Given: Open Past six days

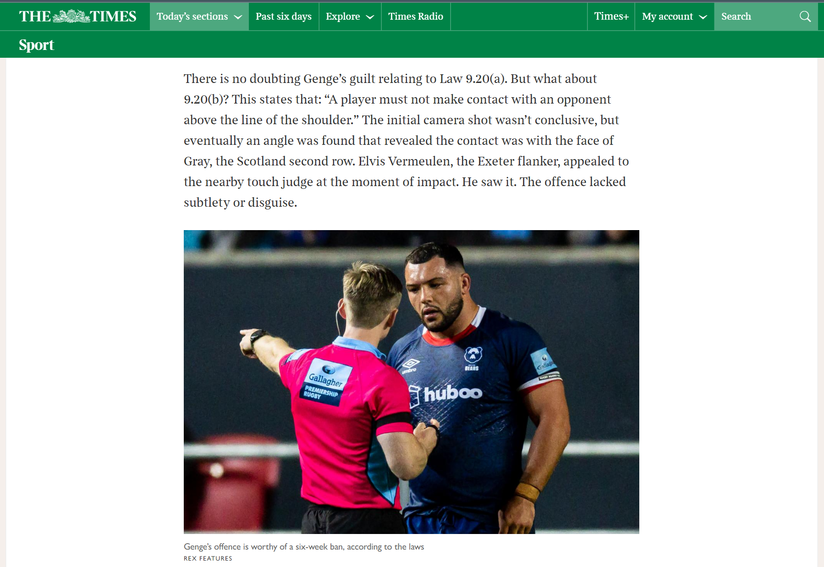Looking at the screenshot, I should pos(284,17).
